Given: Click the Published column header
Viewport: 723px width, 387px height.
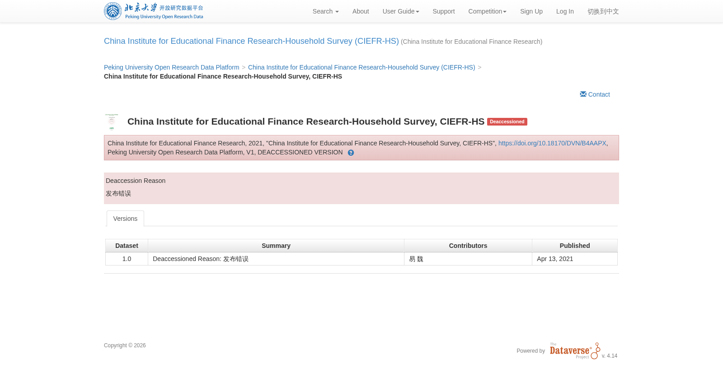Looking at the screenshot, I should pyautogui.click(x=575, y=246).
